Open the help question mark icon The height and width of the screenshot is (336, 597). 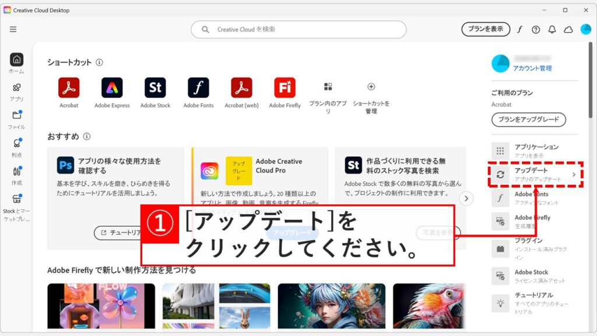pyautogui.click(x=536, y=29)
